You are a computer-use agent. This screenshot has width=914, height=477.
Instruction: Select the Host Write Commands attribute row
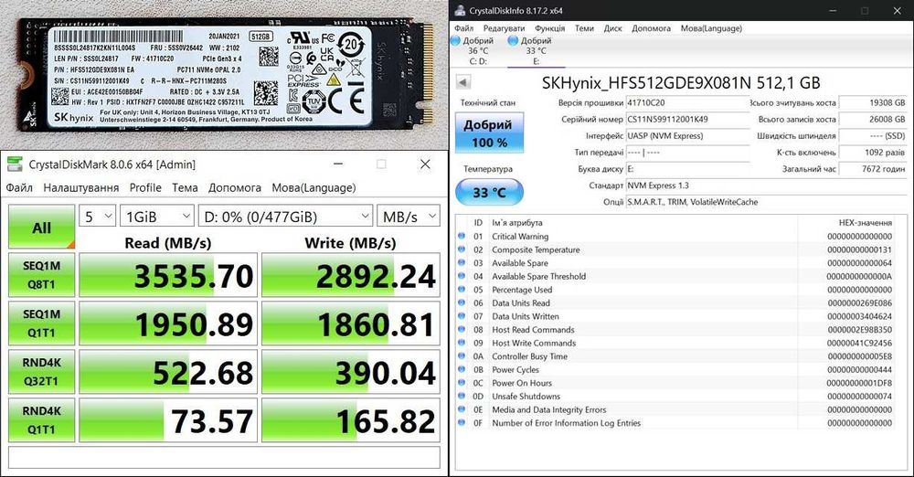click(x=675, y=343)
